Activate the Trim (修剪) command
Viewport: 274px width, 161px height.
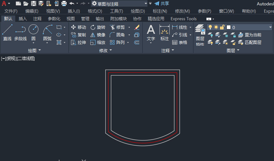coord(117,27)
